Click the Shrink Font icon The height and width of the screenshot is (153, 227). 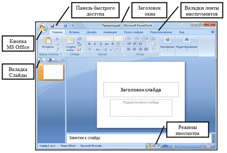click(111, 49)
